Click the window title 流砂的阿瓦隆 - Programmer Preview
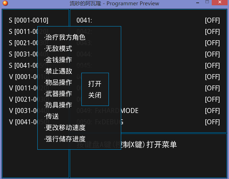The width and height of the screenshot is (229, 179). [114, 4]
